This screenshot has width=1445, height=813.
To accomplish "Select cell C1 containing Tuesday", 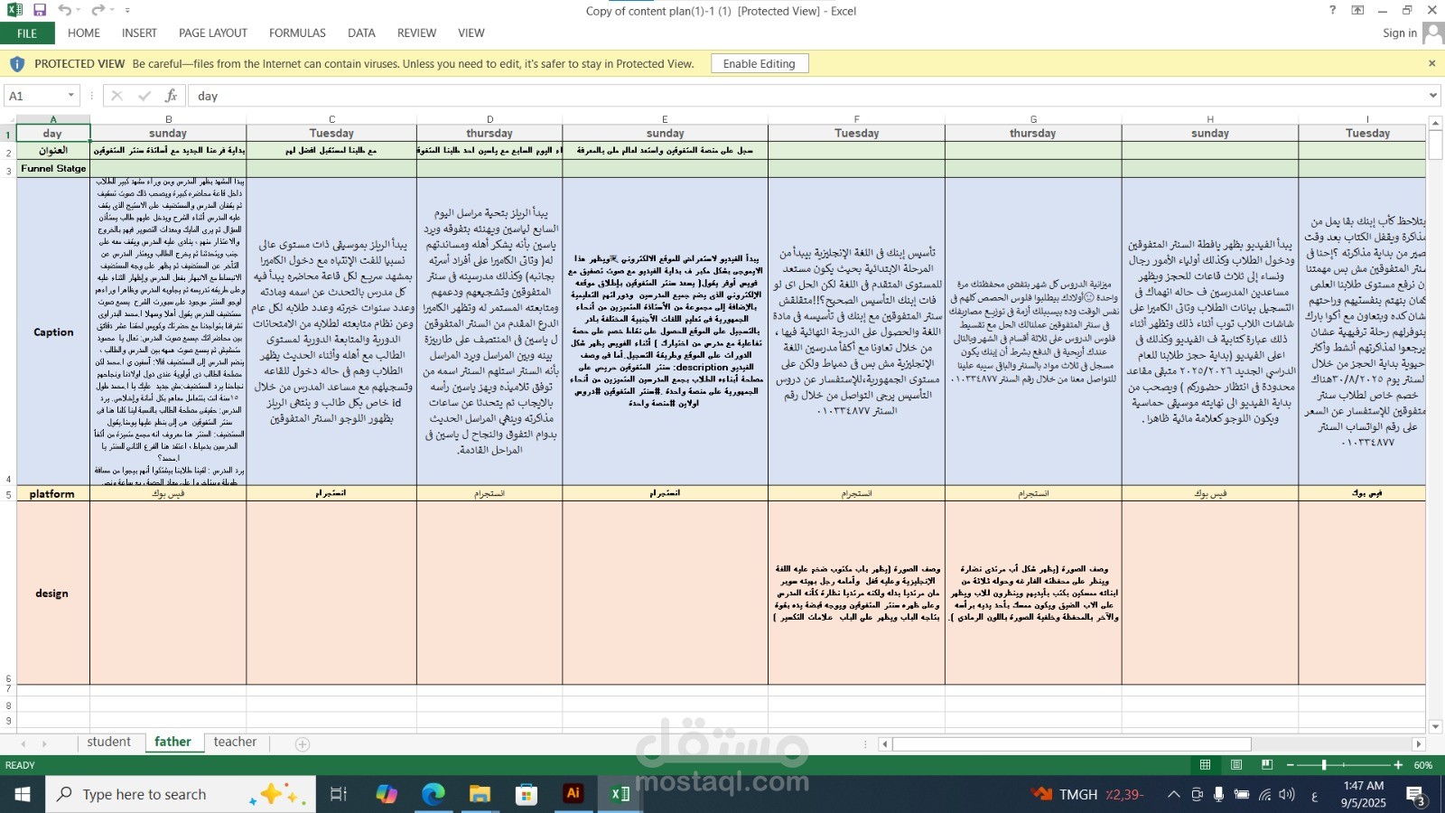I will pos(331,133).
